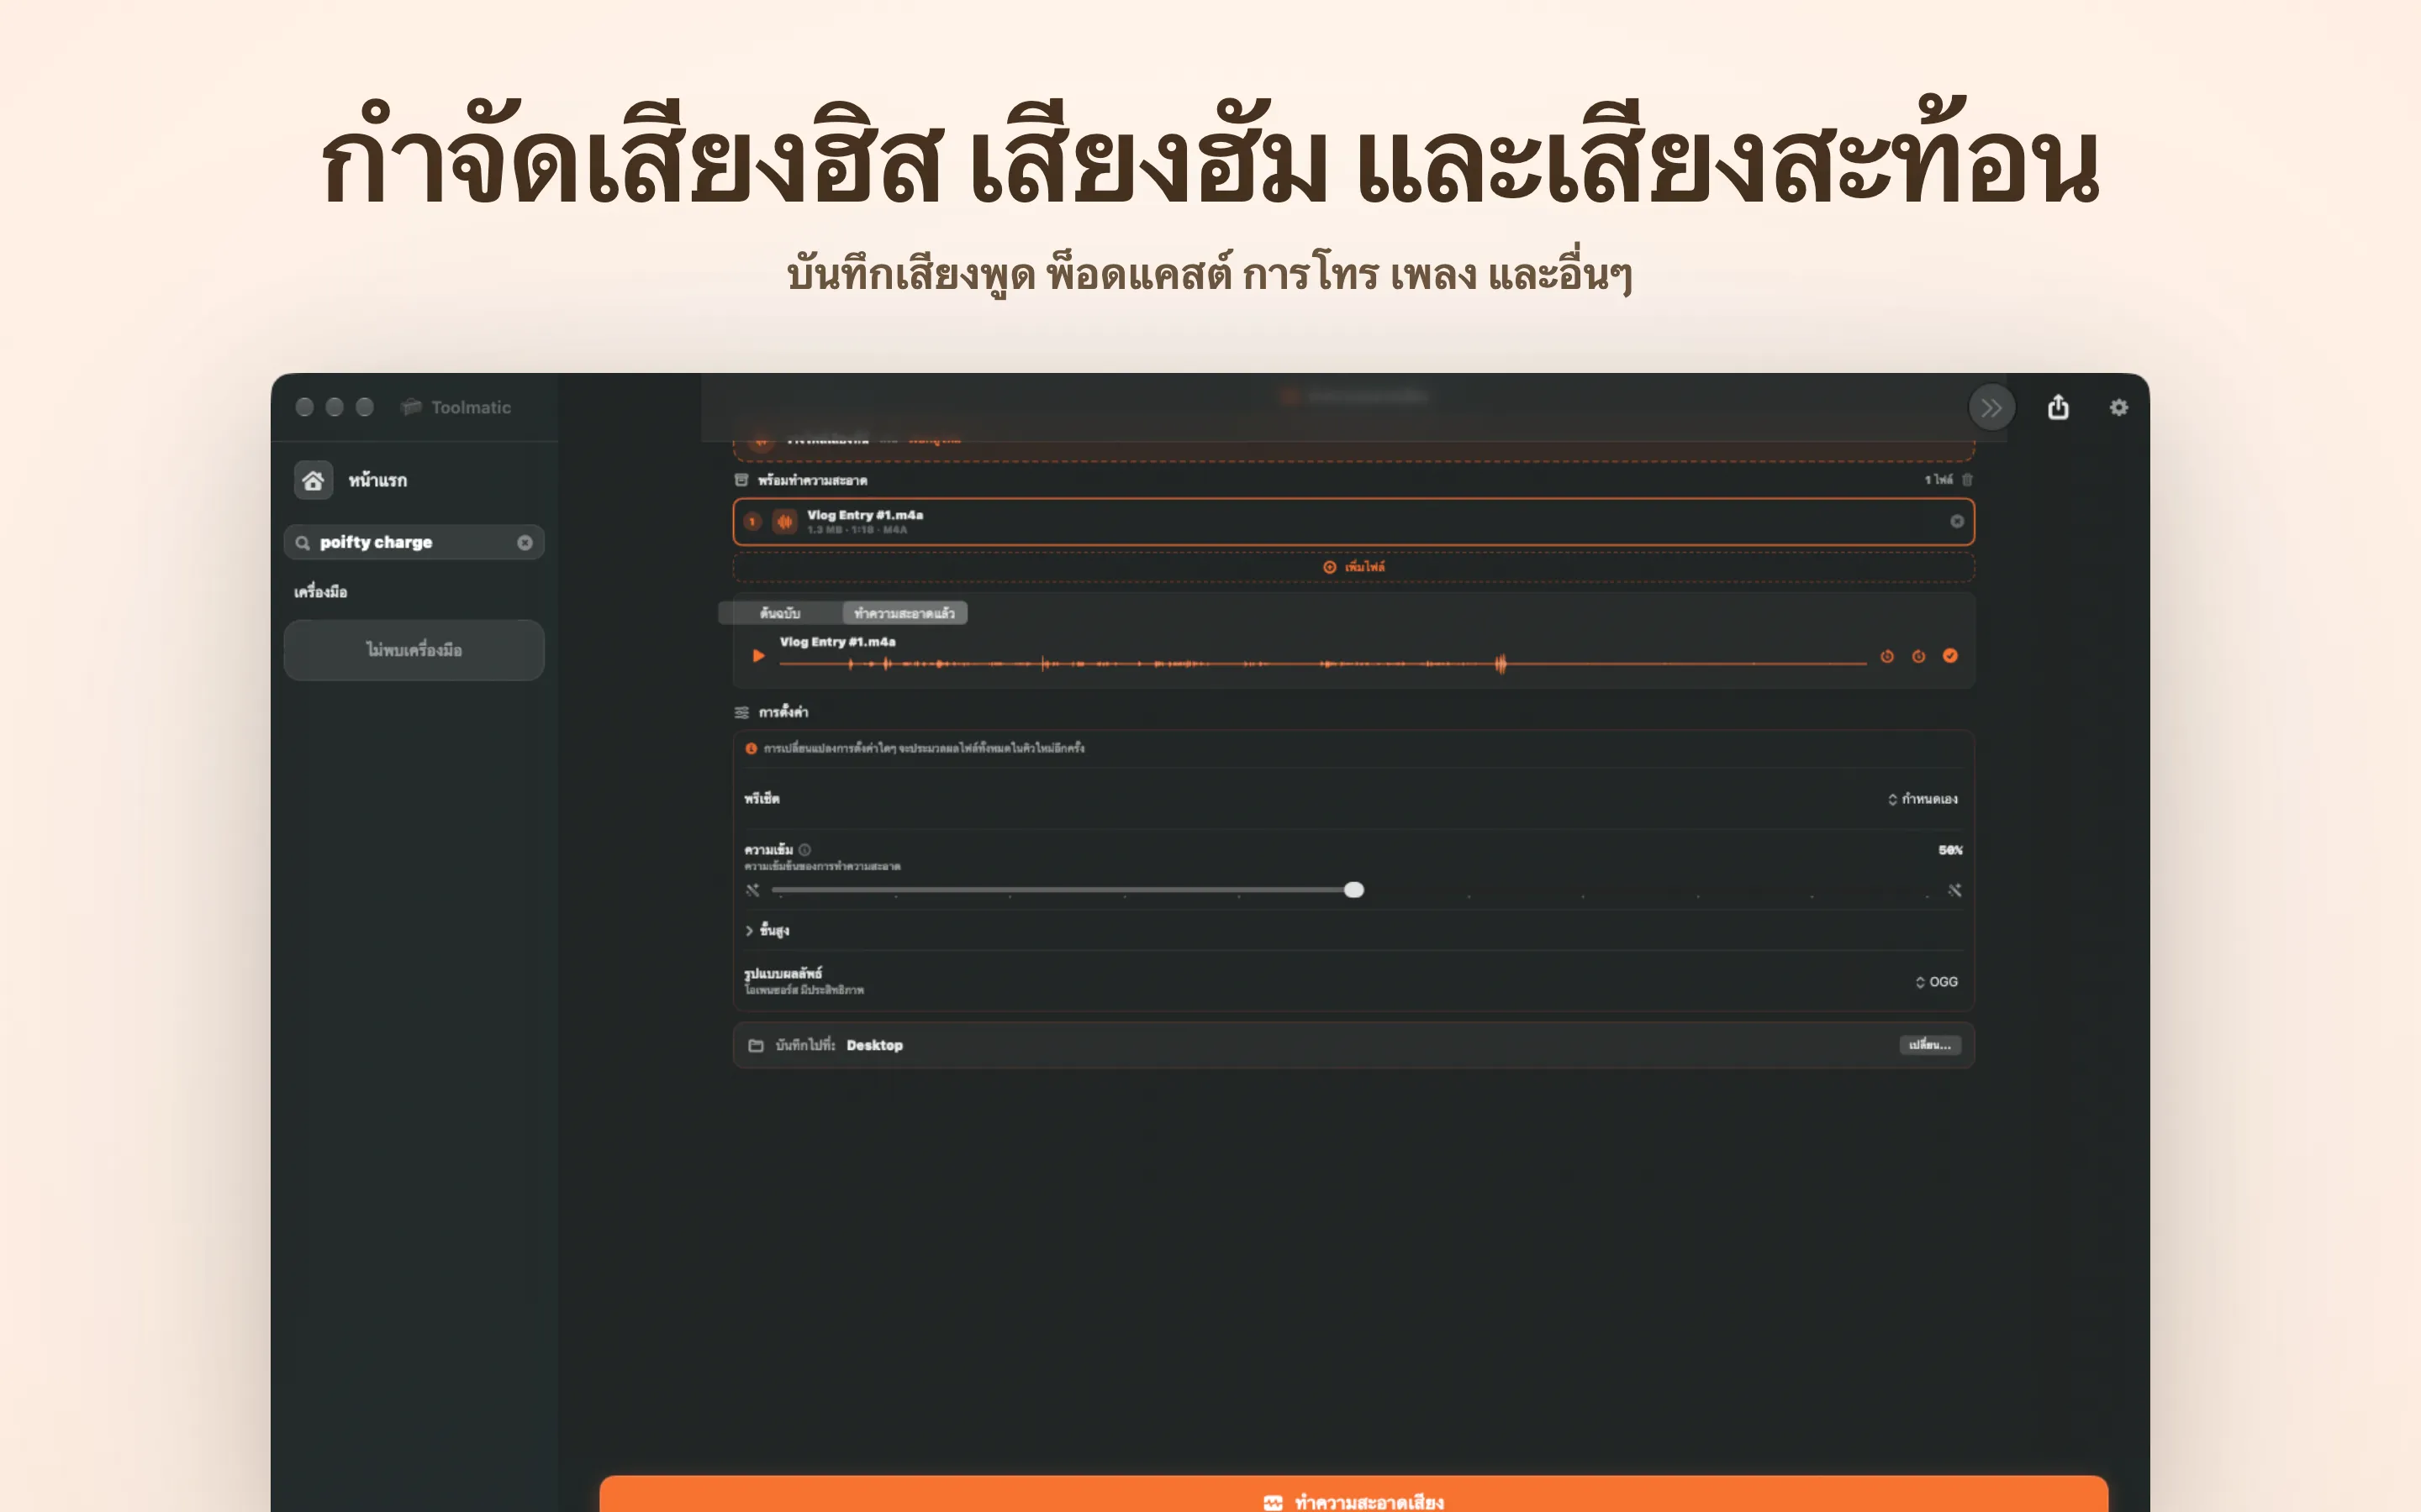
Task: Click the plus-circle icon beside เพิ่มไฟล์
Action: [x=1330, y=567]
